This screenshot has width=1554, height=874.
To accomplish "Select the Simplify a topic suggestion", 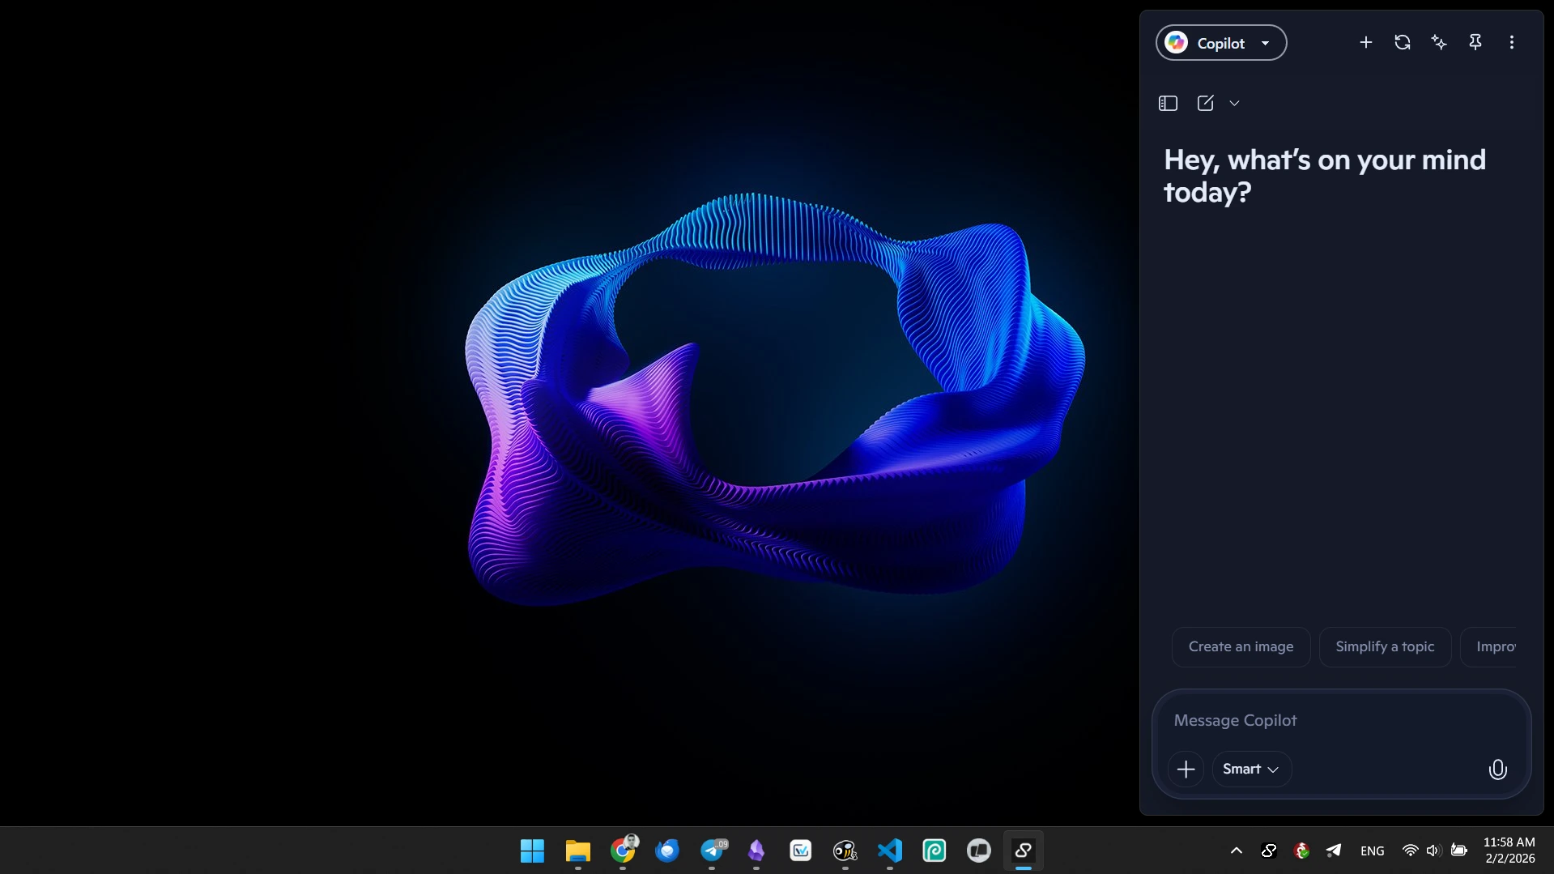I will [1384, 646].
